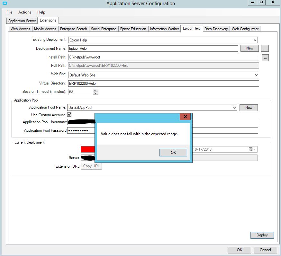
Task: Open the Mobile Access tab
Action: tap(45, 29)
